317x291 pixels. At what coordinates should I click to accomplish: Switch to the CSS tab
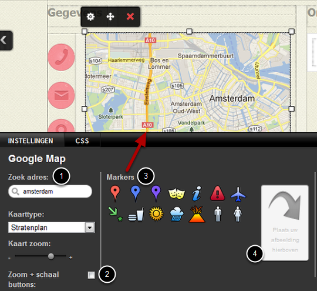(82, 141)
